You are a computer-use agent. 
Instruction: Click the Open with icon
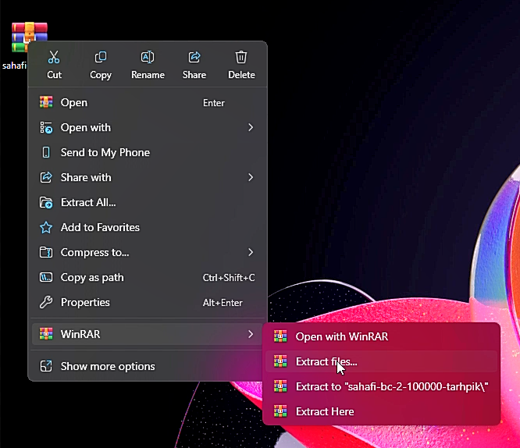46,127
